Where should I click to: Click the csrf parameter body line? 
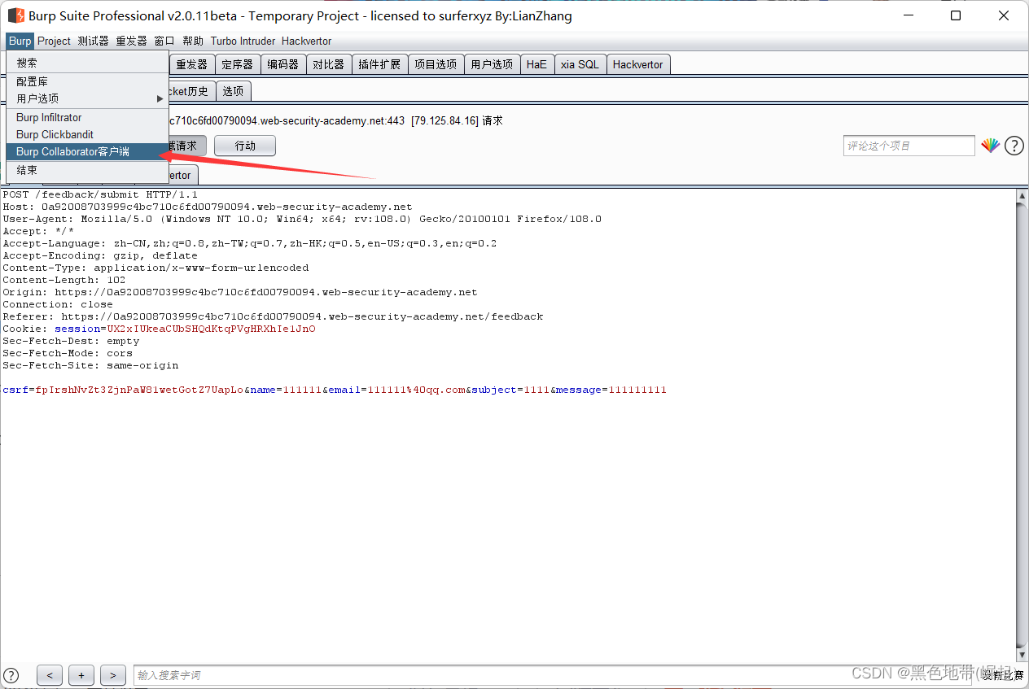pyautogui.click(x=335, y=390)
